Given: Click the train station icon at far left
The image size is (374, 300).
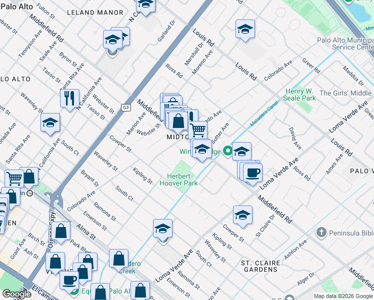Looking at the screenshot, I should click(29, 193).
